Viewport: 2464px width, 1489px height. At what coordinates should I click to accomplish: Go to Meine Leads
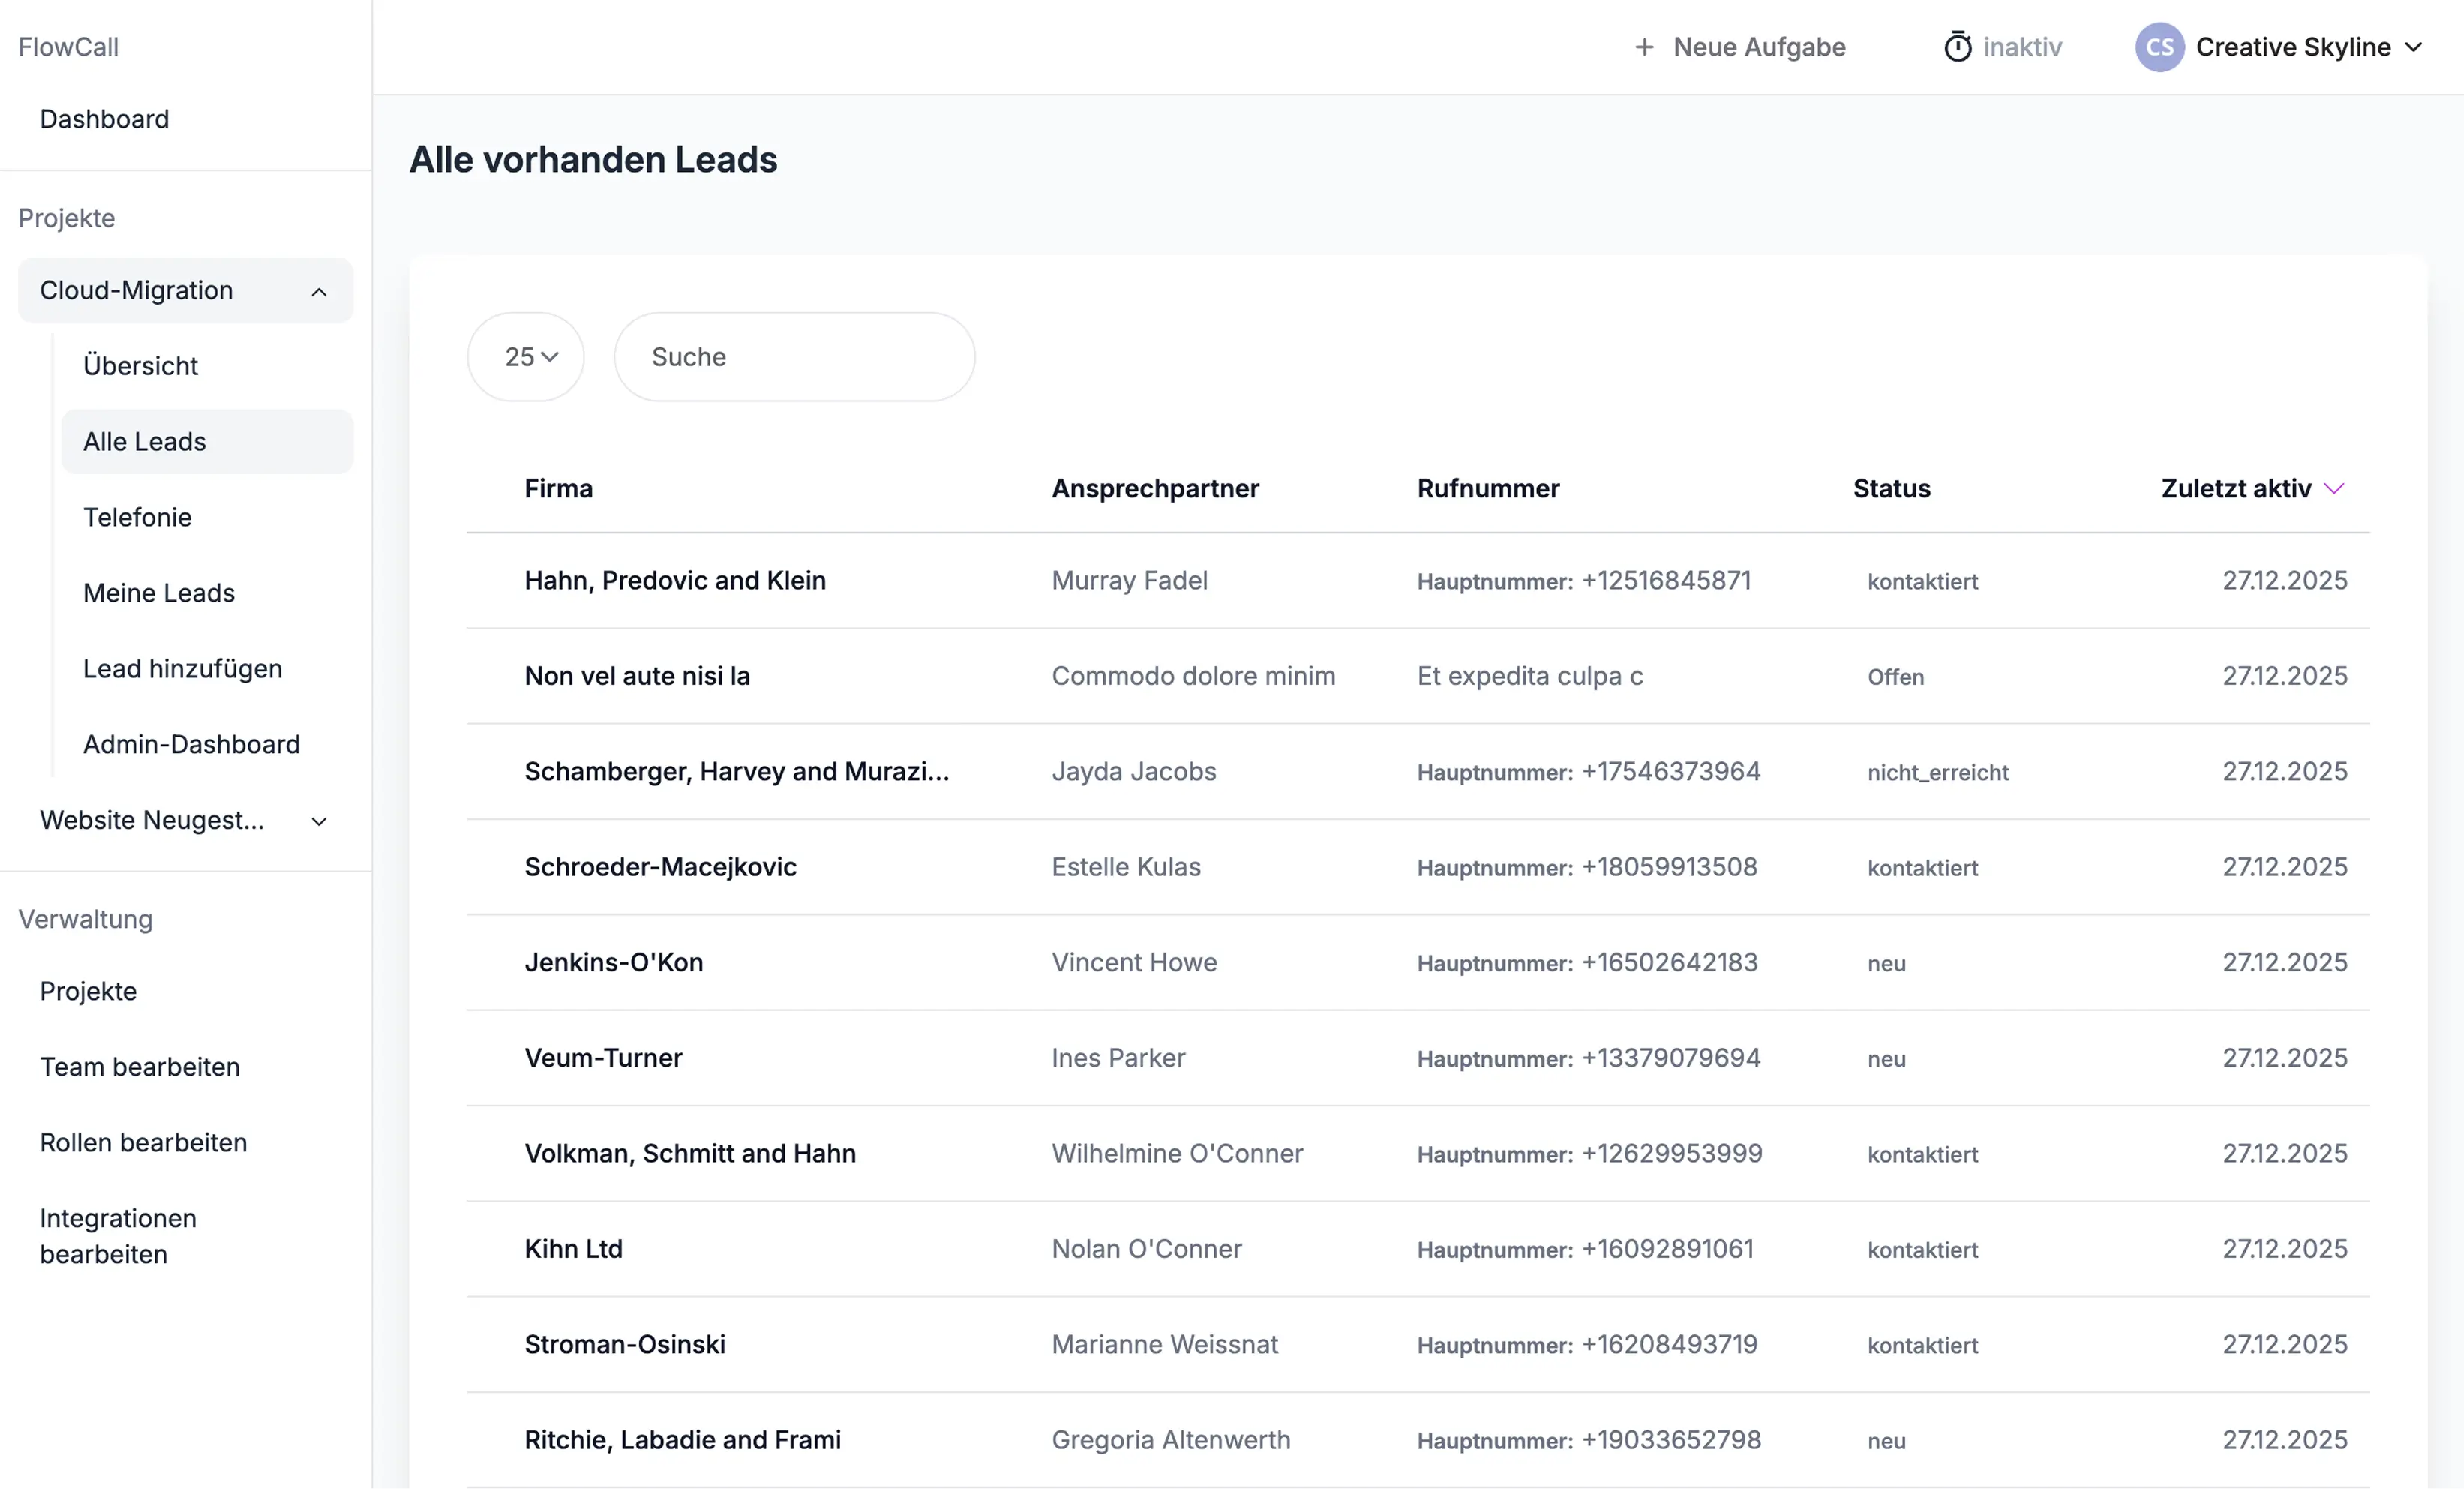point(159,593)
